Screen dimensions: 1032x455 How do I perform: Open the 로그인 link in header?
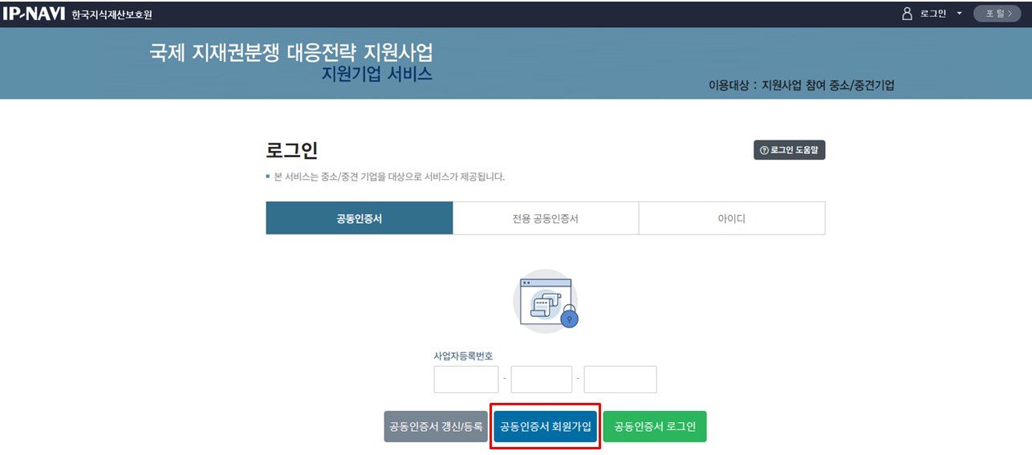coord(933,14)
